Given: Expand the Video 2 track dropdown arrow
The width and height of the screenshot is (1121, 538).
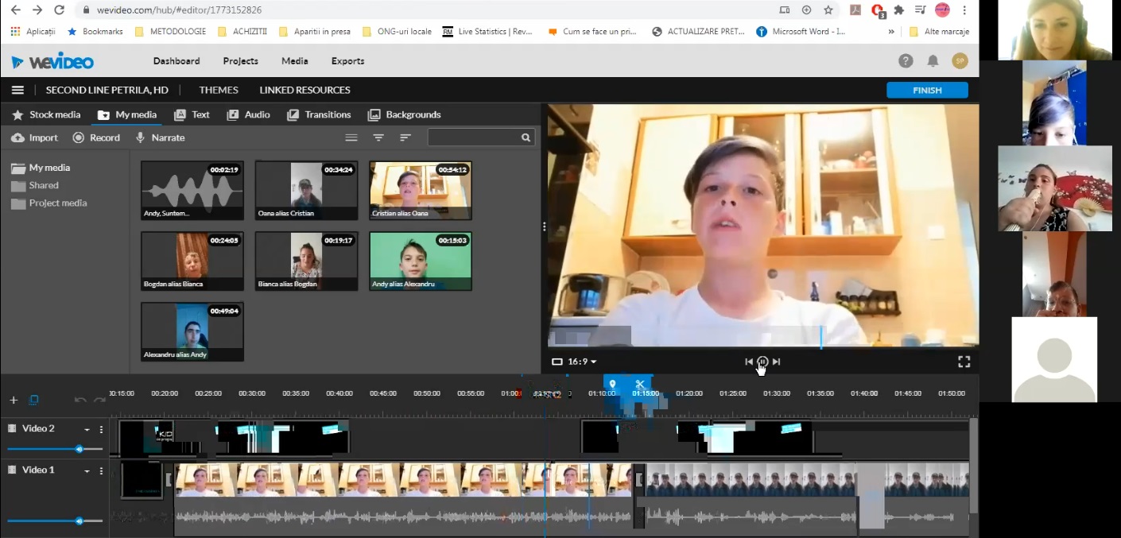Looking at the screenshot, I should tap(87, 430).
